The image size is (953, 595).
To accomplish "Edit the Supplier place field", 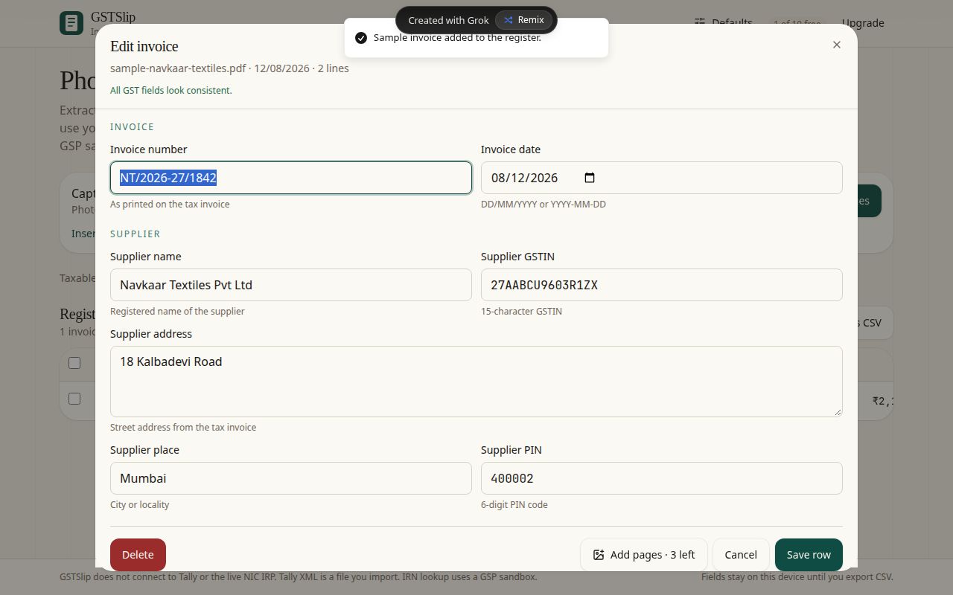I will (x=291, y=478).
